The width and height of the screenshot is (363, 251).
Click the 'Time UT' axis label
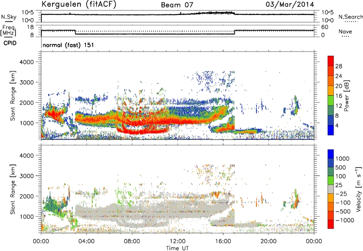[x=177, y=248]
